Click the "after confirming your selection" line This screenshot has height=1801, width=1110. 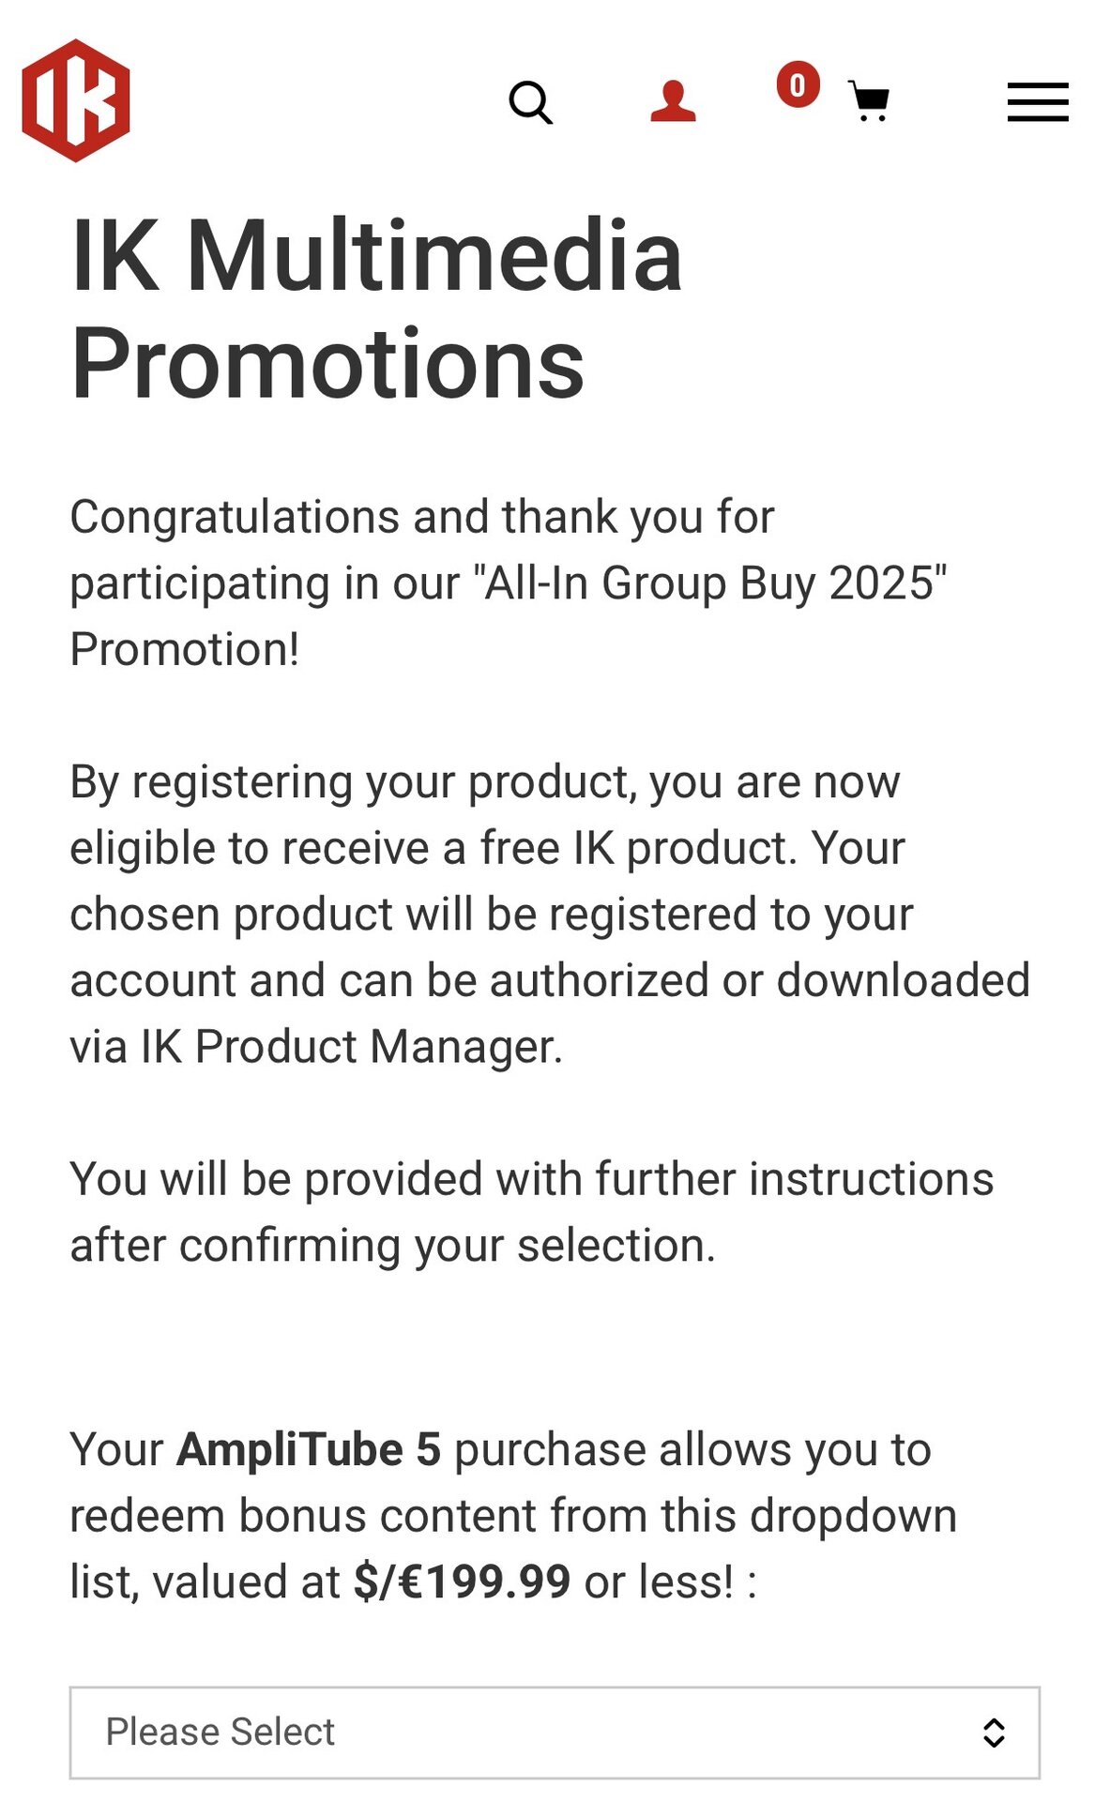(x=392, y=1246)
